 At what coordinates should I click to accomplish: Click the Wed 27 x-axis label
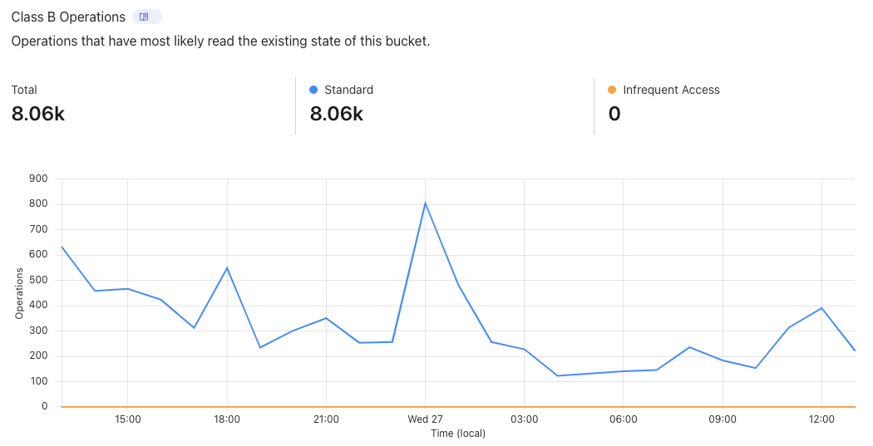[425, 419]
